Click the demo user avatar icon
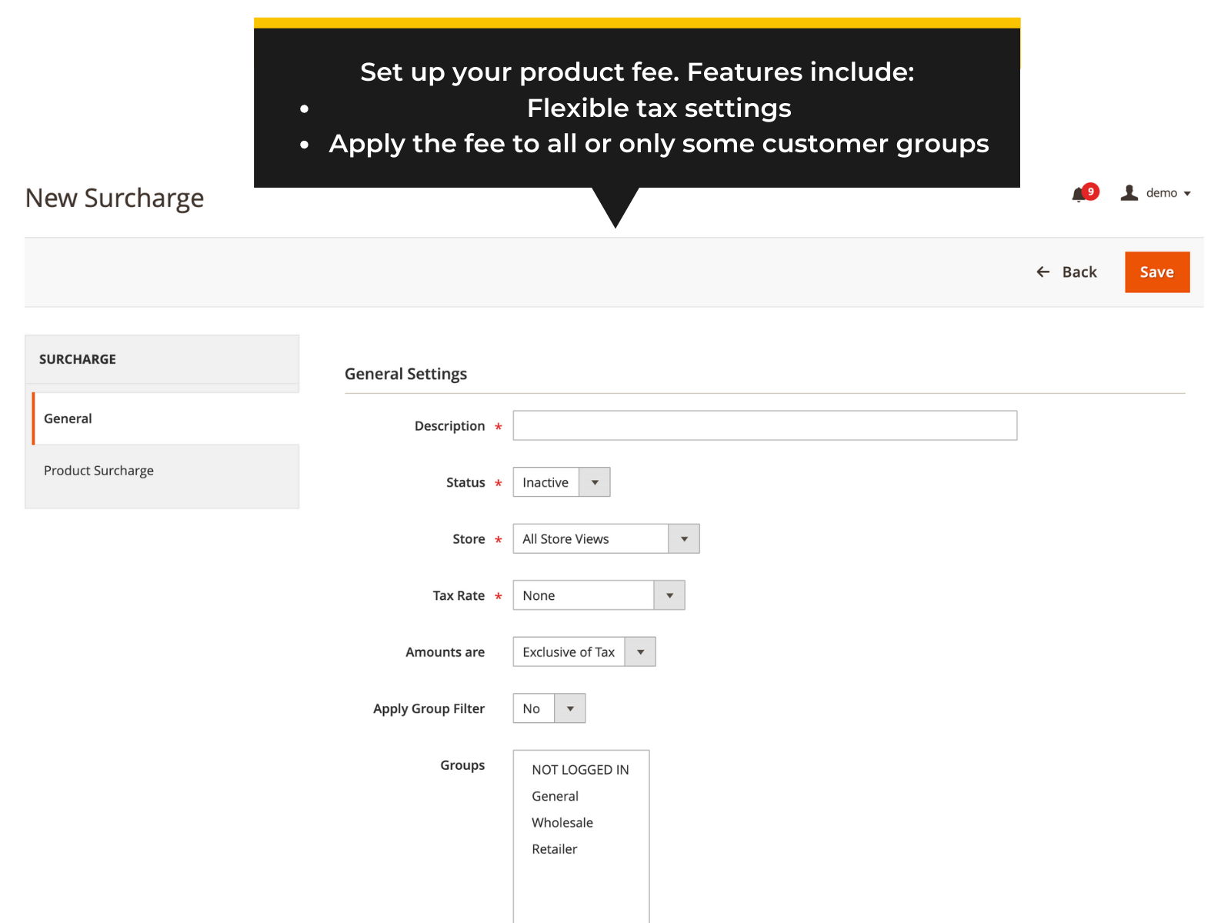 click(x=1129, y=193)
